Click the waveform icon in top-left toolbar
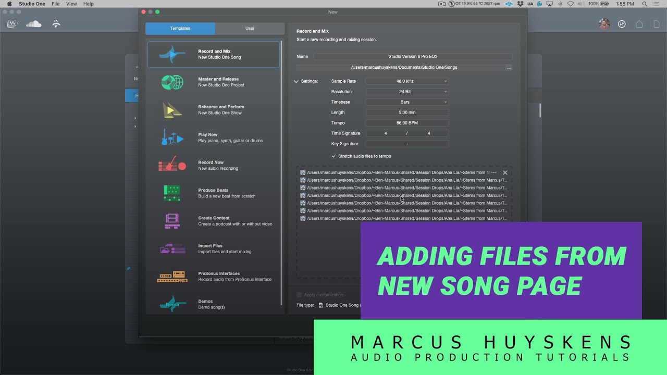The image size is (667, 375). [x=13, y=24]
